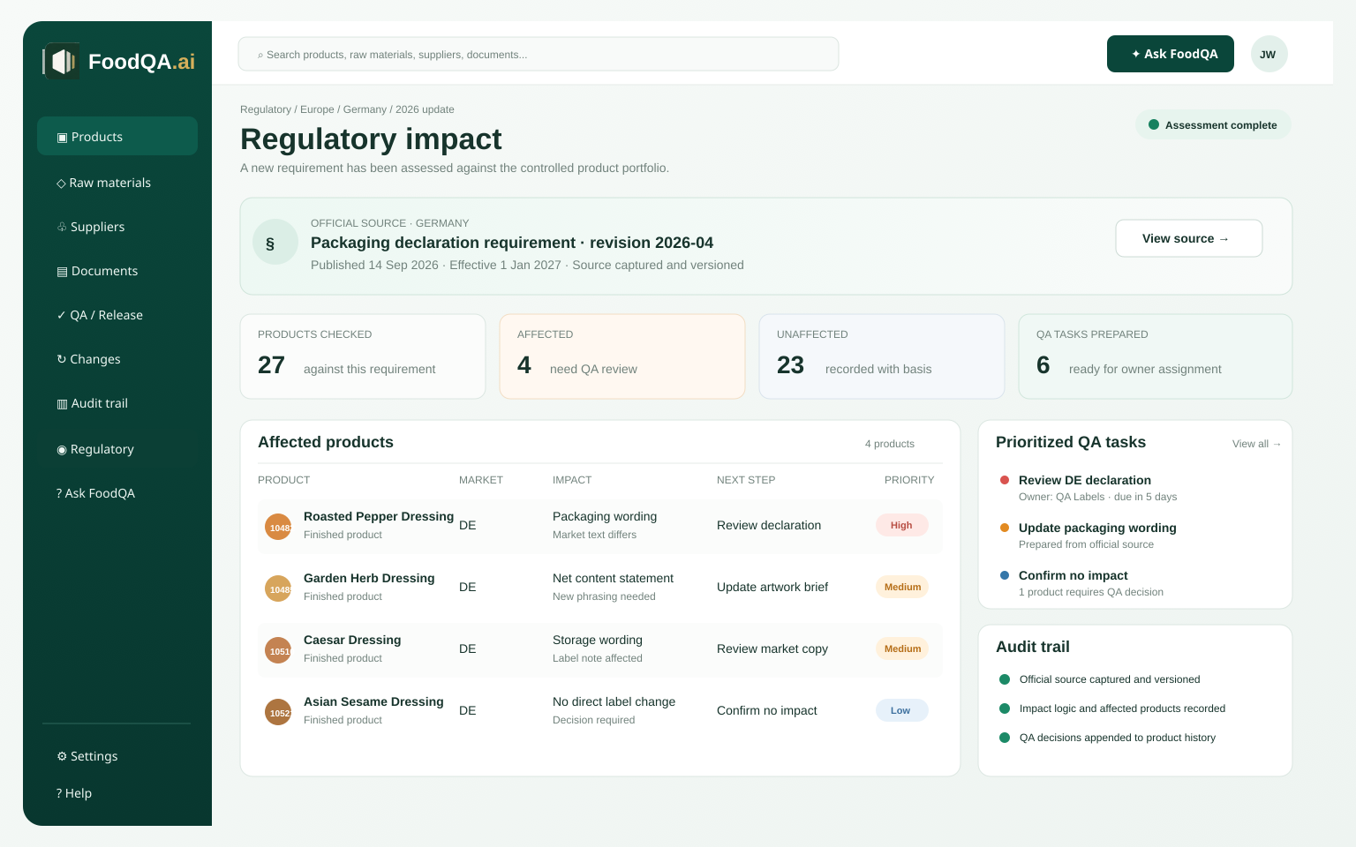Click orange dot beside Update packaging wording
This screenshot has height=847, width=1356.
point(1005,528)
